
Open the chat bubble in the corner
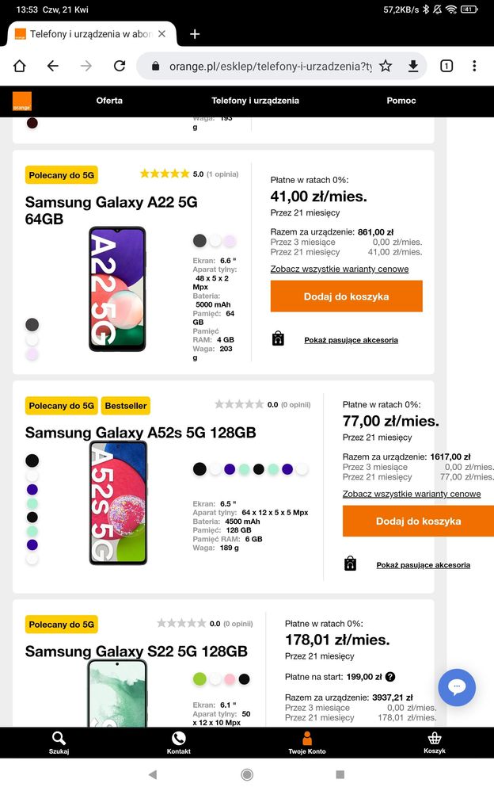click(457, 687)
